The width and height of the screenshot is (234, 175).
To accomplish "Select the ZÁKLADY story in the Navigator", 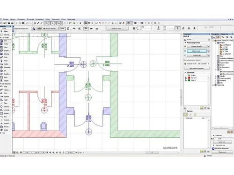I will (x=225, y=54).
